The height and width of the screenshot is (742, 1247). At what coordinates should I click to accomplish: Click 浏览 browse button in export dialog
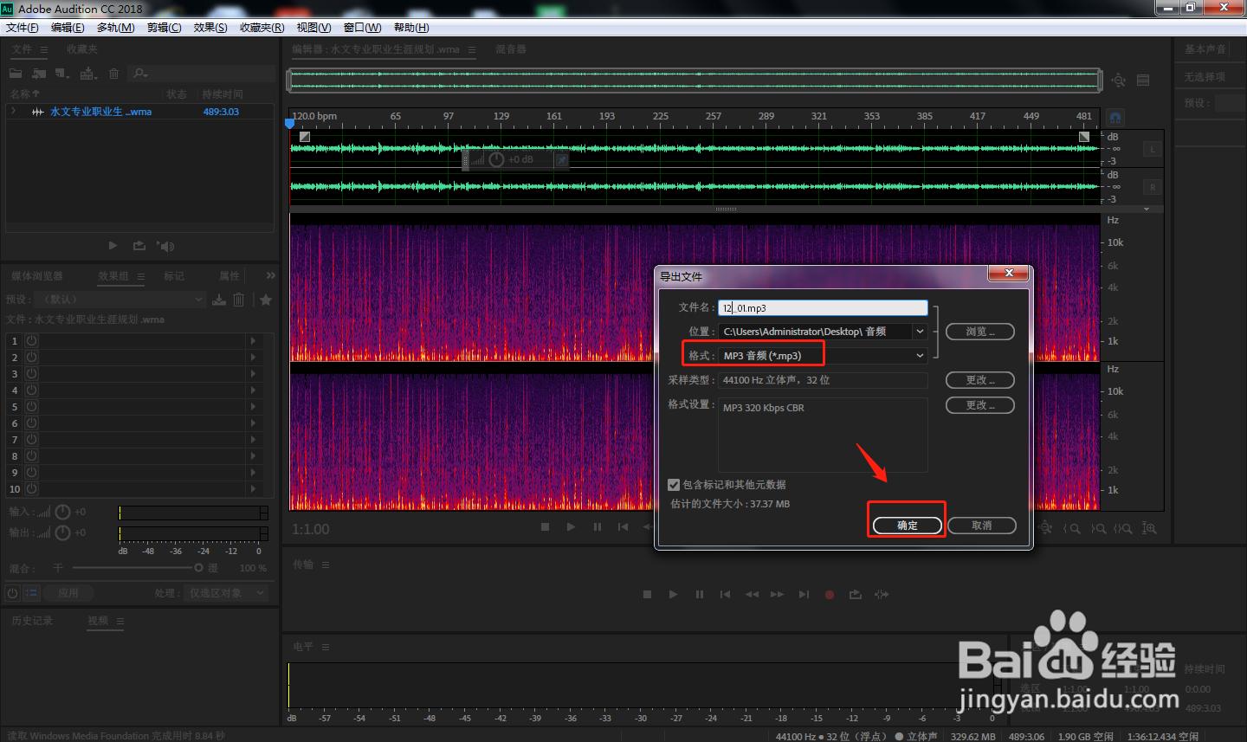tap(979, 332)
